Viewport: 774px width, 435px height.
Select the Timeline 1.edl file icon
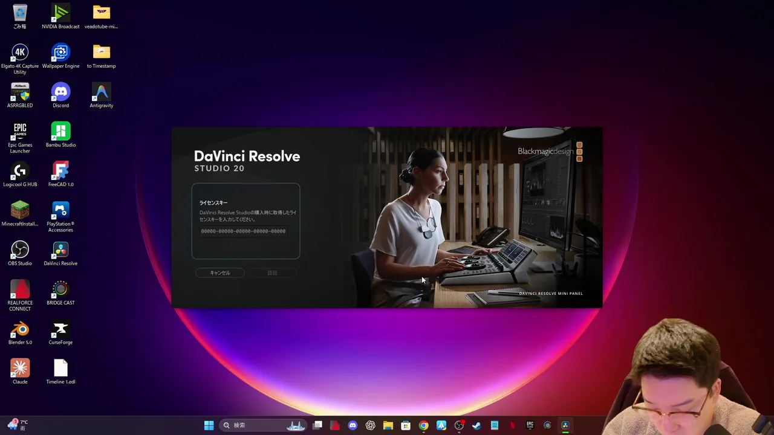pos(60,372)
